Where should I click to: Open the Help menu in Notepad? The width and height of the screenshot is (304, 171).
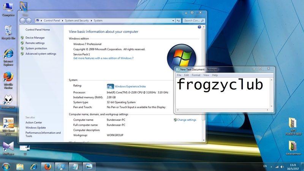coord(215,75)
